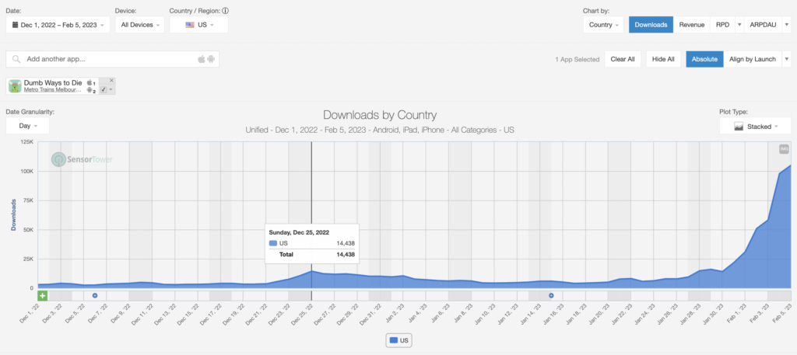The width and height of the screenshot is (797, 355).
Task: Click the iOS rank icon on the app chip
Action: pos(91,82)
